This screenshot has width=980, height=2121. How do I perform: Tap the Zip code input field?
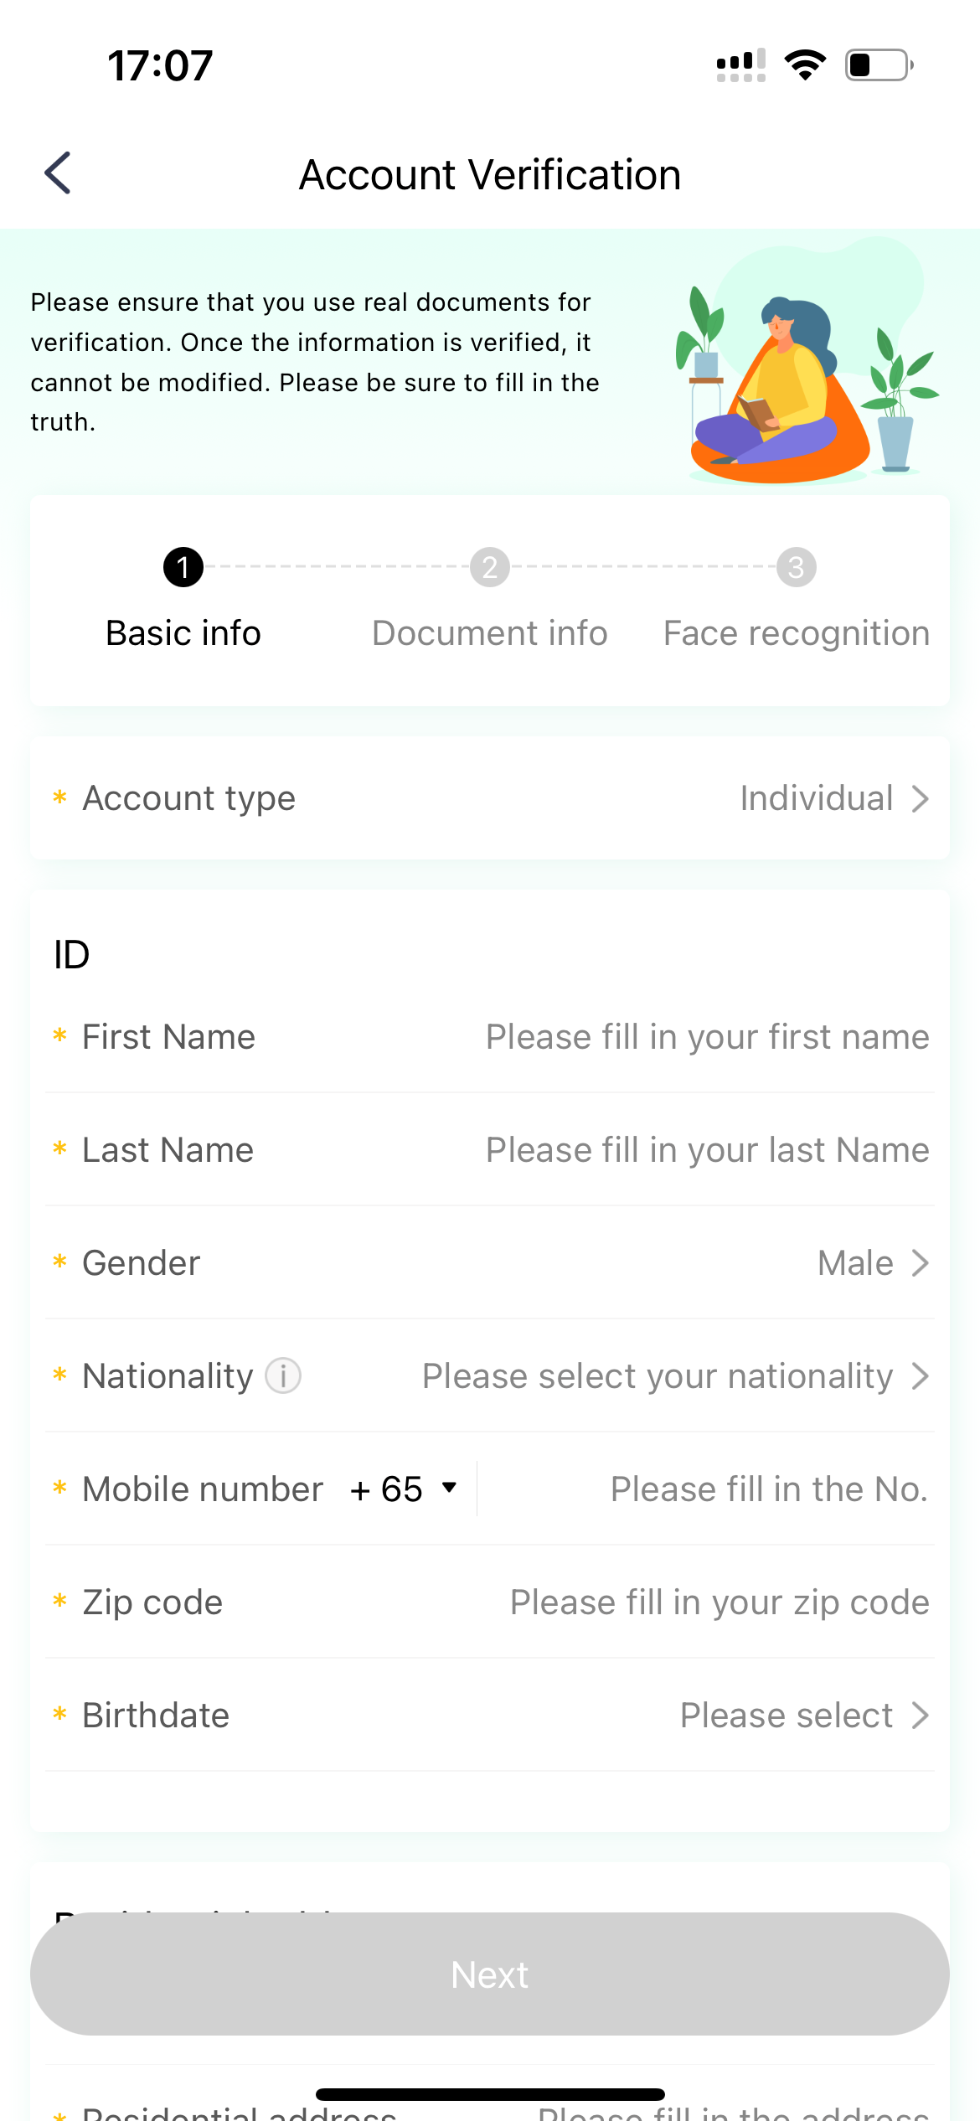click(x=719, y=1601)
